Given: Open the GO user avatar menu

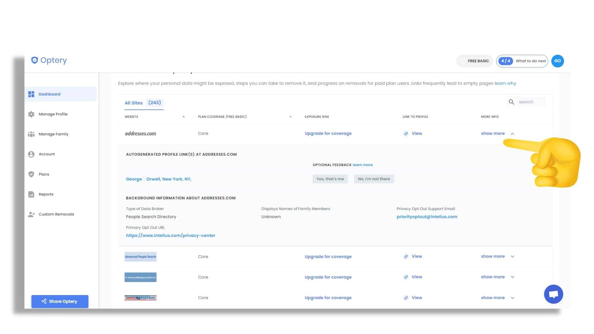Looking at the screenshot, I should (557, 61).
